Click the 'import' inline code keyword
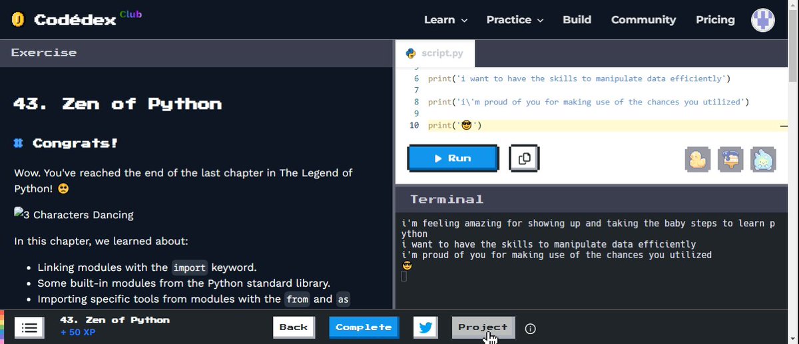This screenshot has height=344, width=799. coord(191,268)
